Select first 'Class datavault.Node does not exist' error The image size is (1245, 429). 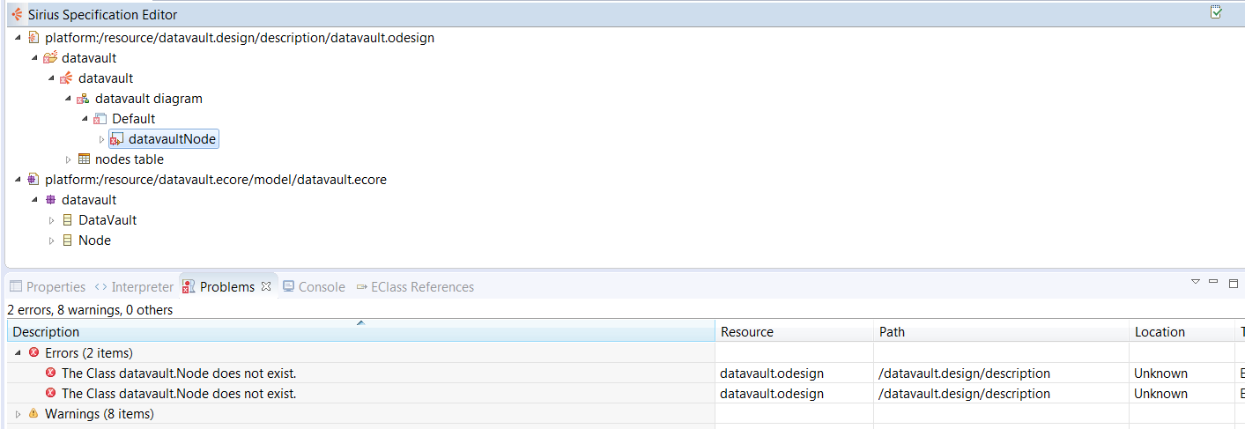click(179, 373)
